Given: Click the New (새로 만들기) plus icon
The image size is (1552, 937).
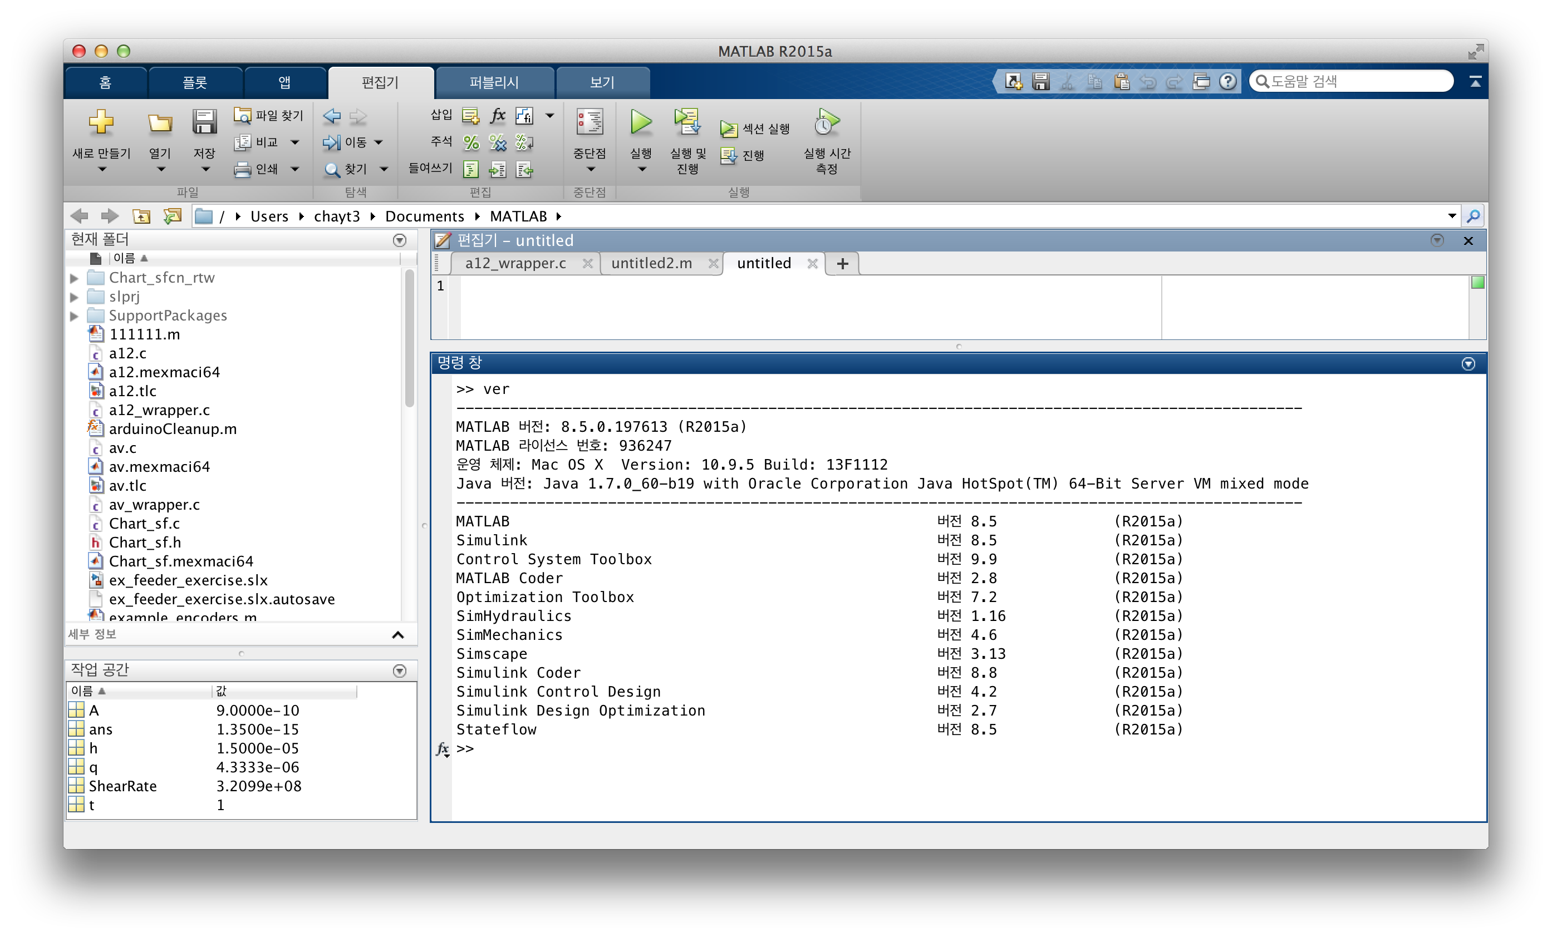Looking at the screenshot, I should coord(101,122).
